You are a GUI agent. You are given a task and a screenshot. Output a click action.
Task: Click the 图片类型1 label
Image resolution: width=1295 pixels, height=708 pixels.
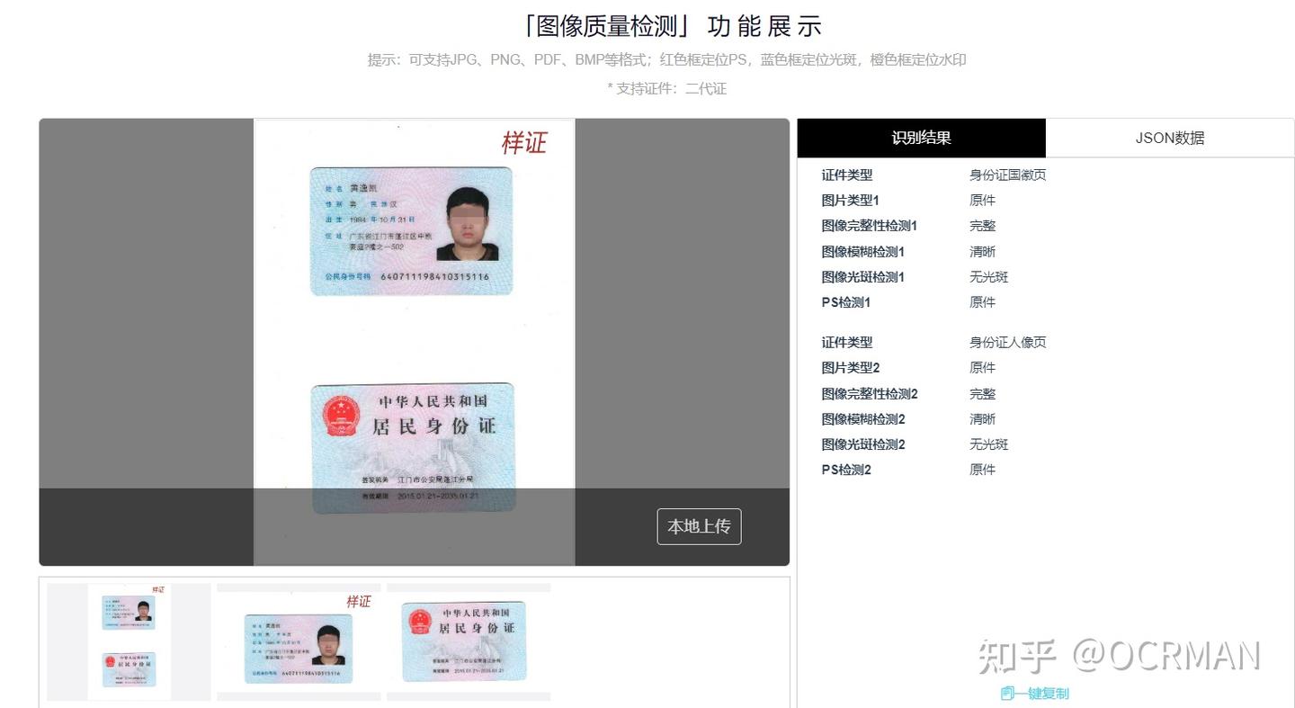850,201
